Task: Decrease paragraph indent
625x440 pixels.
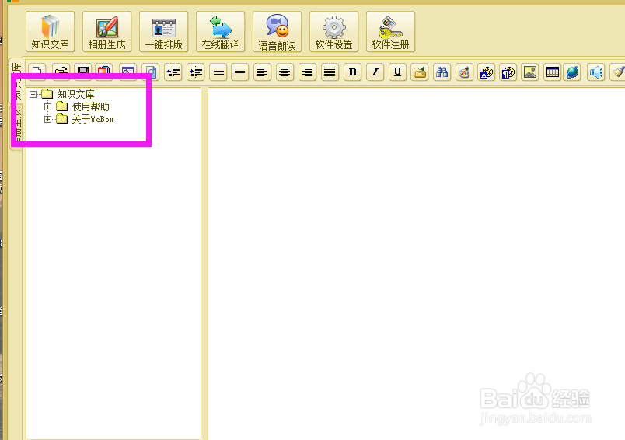Action: coord(173,72)
